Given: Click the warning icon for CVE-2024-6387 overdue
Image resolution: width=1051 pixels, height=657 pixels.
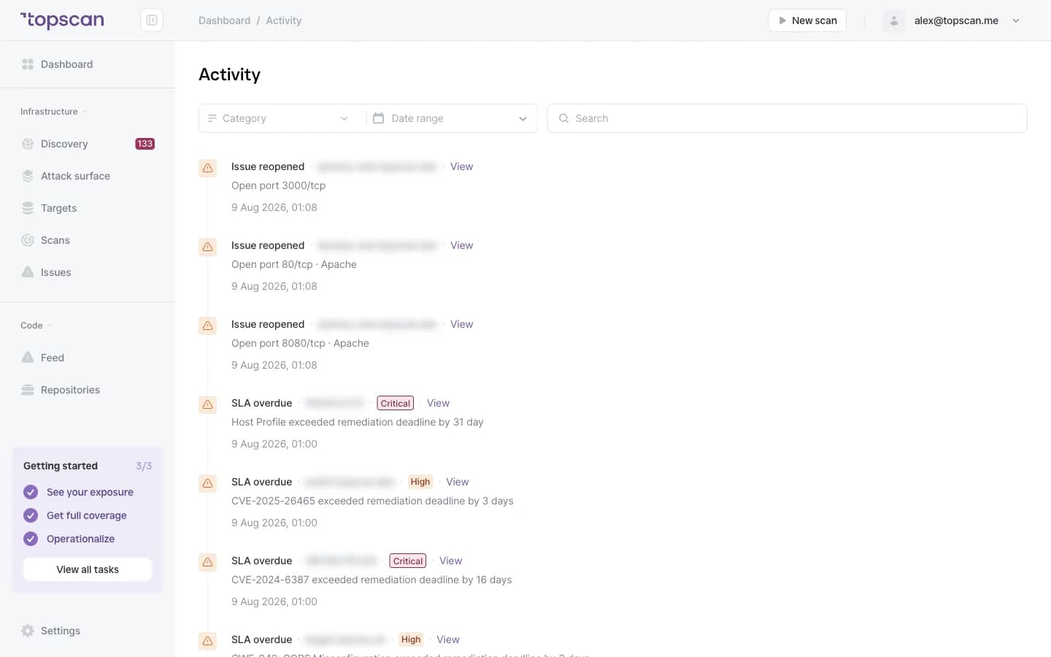Looking at the screenshot, I should (x=208, y=562).
